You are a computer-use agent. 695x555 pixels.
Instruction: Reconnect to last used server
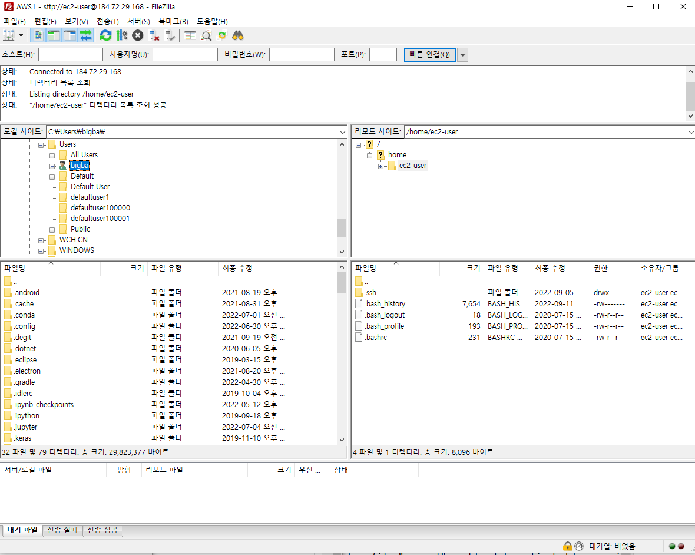click(x=170, y=35)
